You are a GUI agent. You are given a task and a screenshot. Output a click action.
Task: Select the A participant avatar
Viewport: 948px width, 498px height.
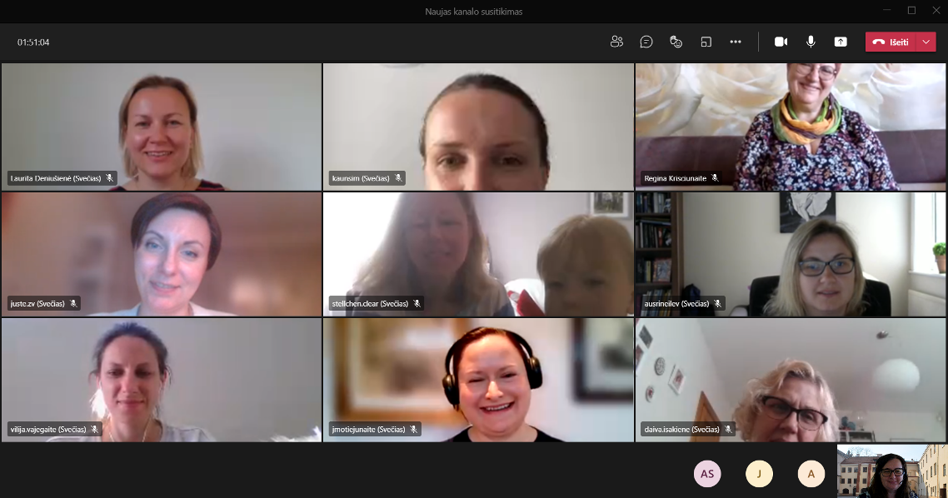tap(811, 474)
